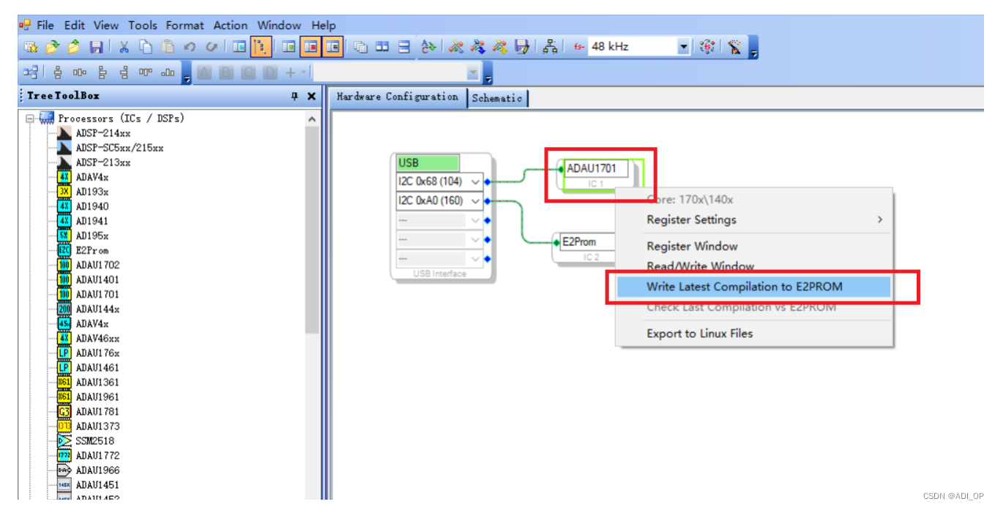Click the fs propagate sampling rate icon

[x=707, y=47]
